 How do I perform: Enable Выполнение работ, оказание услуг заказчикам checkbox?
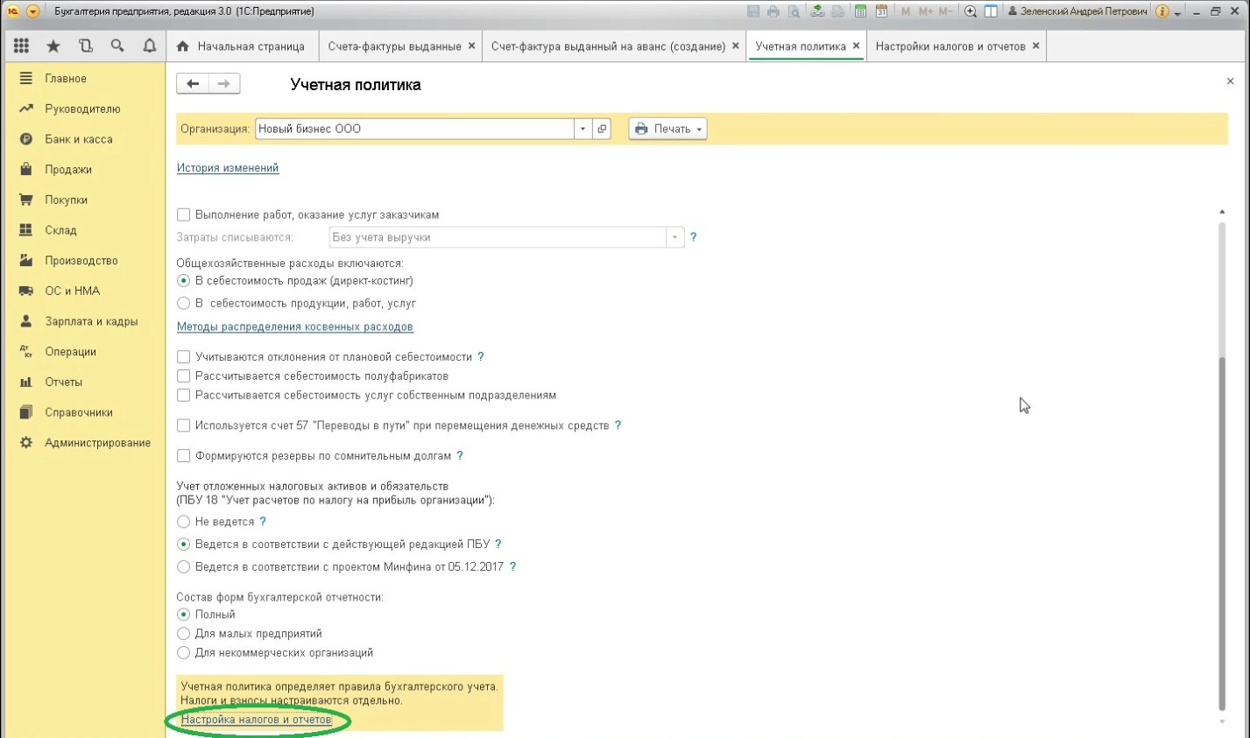183,214
